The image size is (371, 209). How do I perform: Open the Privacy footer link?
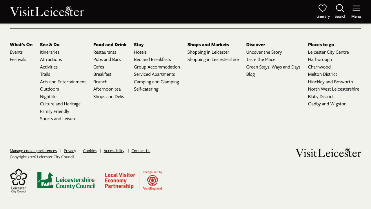[x=70, y=151]
